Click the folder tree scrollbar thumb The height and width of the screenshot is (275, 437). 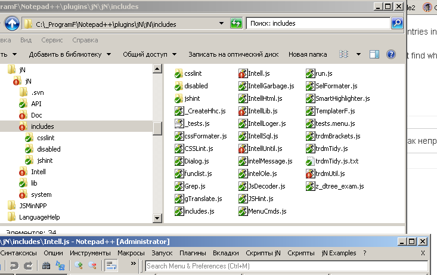click(157, 128)
